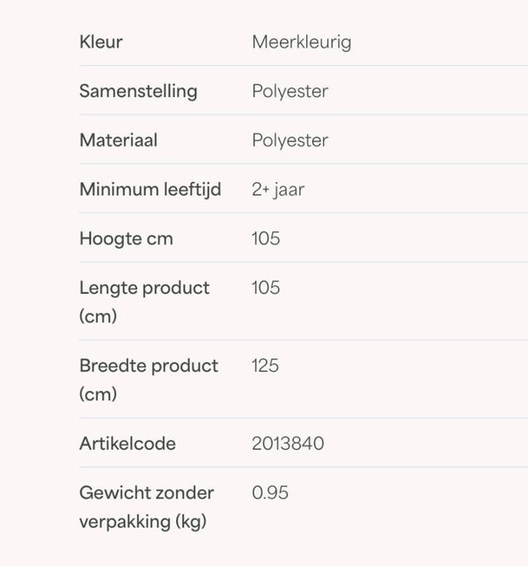Viewport: 528px width, 566px height.
Task: Click the Lengte product (cm) label
Action: point(144,302)
